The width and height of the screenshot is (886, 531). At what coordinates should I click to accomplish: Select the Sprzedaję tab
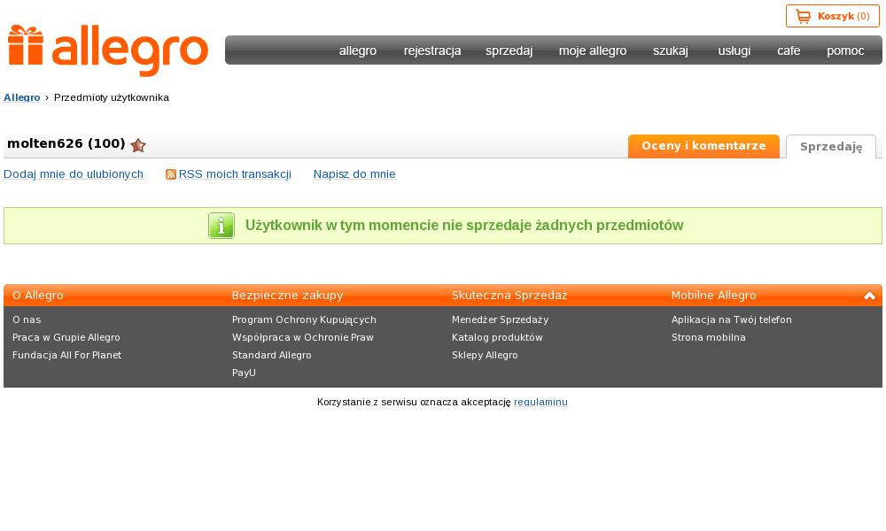831,147
